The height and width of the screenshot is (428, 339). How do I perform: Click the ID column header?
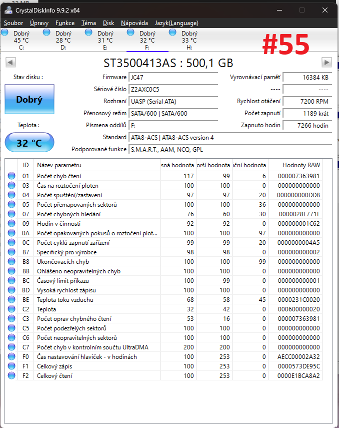tap(25, 165)
